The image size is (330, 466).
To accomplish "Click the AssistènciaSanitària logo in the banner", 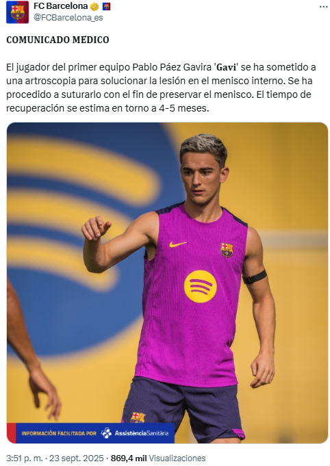I will coord(135,433).
